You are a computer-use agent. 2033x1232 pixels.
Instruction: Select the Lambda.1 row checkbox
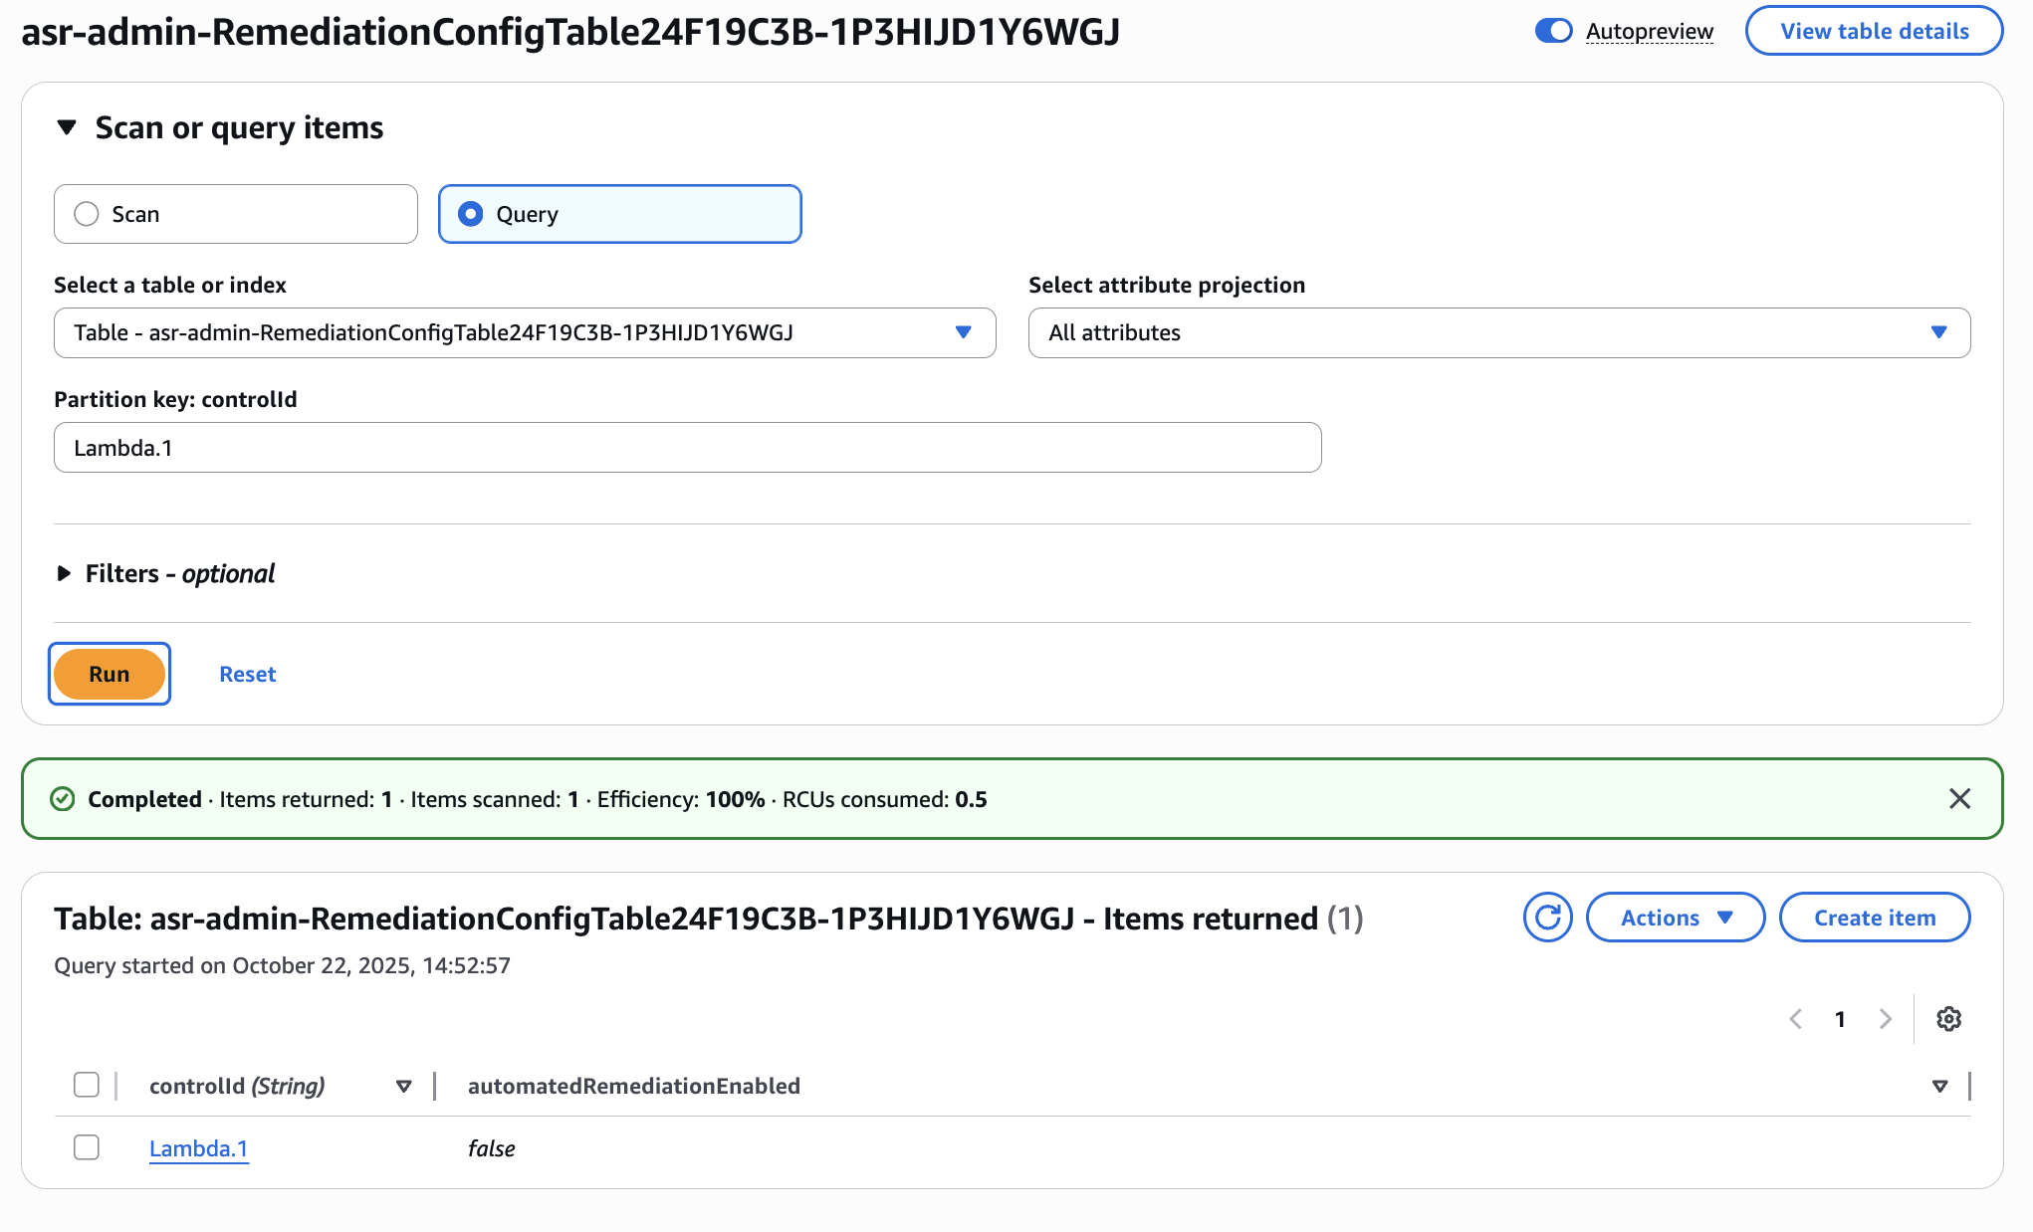(87, 1147)
